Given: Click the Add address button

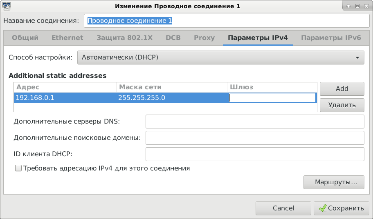Looking at the screenshot, I should pyautogui.click(x=342, y=88).
